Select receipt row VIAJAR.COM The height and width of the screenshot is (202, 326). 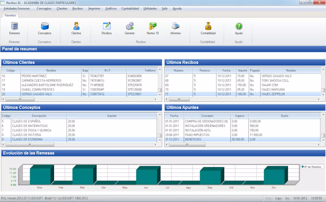pyautogui.click(x=243, y=85)
